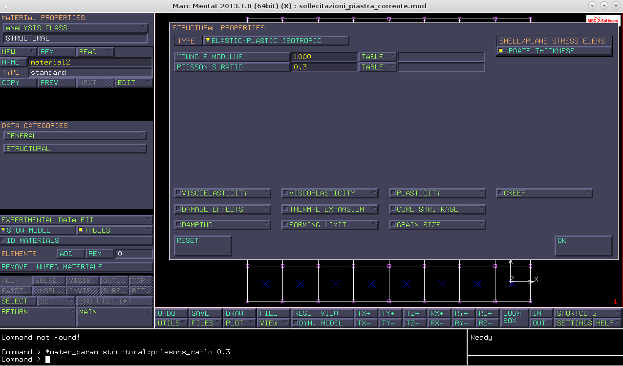The width and height of the screenshot is (623, 366).
Task: Click REM to remove the material
Action: tap(57, 52)
